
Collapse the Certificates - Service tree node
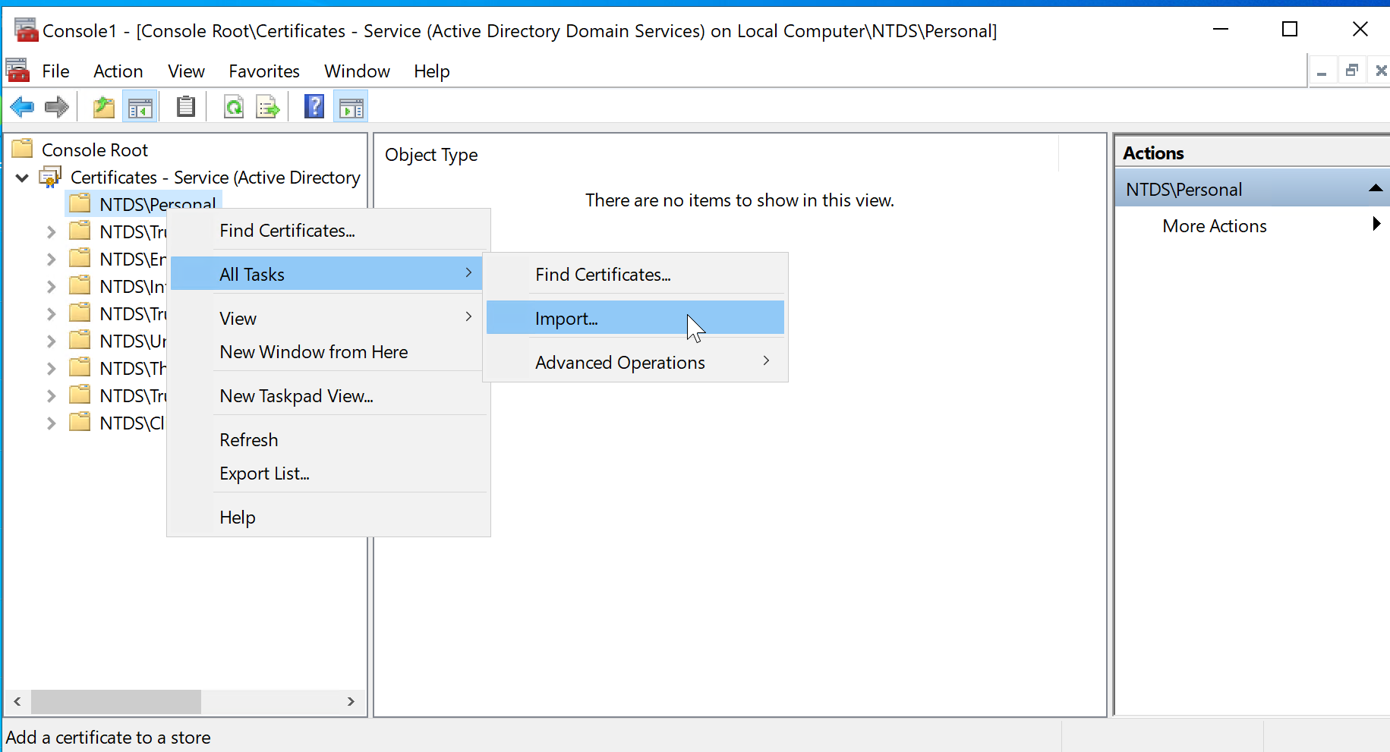tap(23, 178)
